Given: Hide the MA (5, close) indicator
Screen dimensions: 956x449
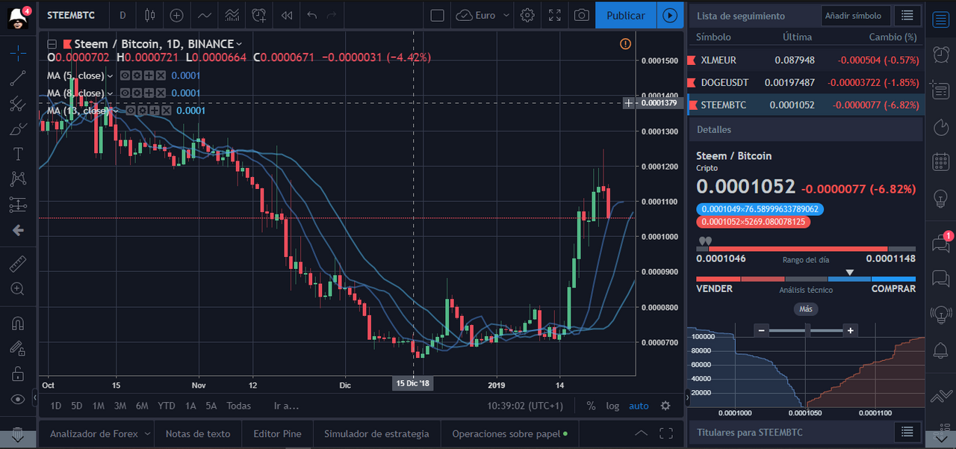Looking at the screenshot, I should pyautogui.click(x=125, y=75).
